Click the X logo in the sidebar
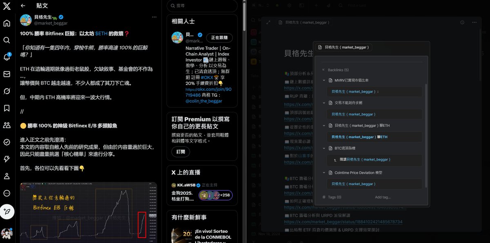Viewport: 490px width, 243px height. click(7, 6)
